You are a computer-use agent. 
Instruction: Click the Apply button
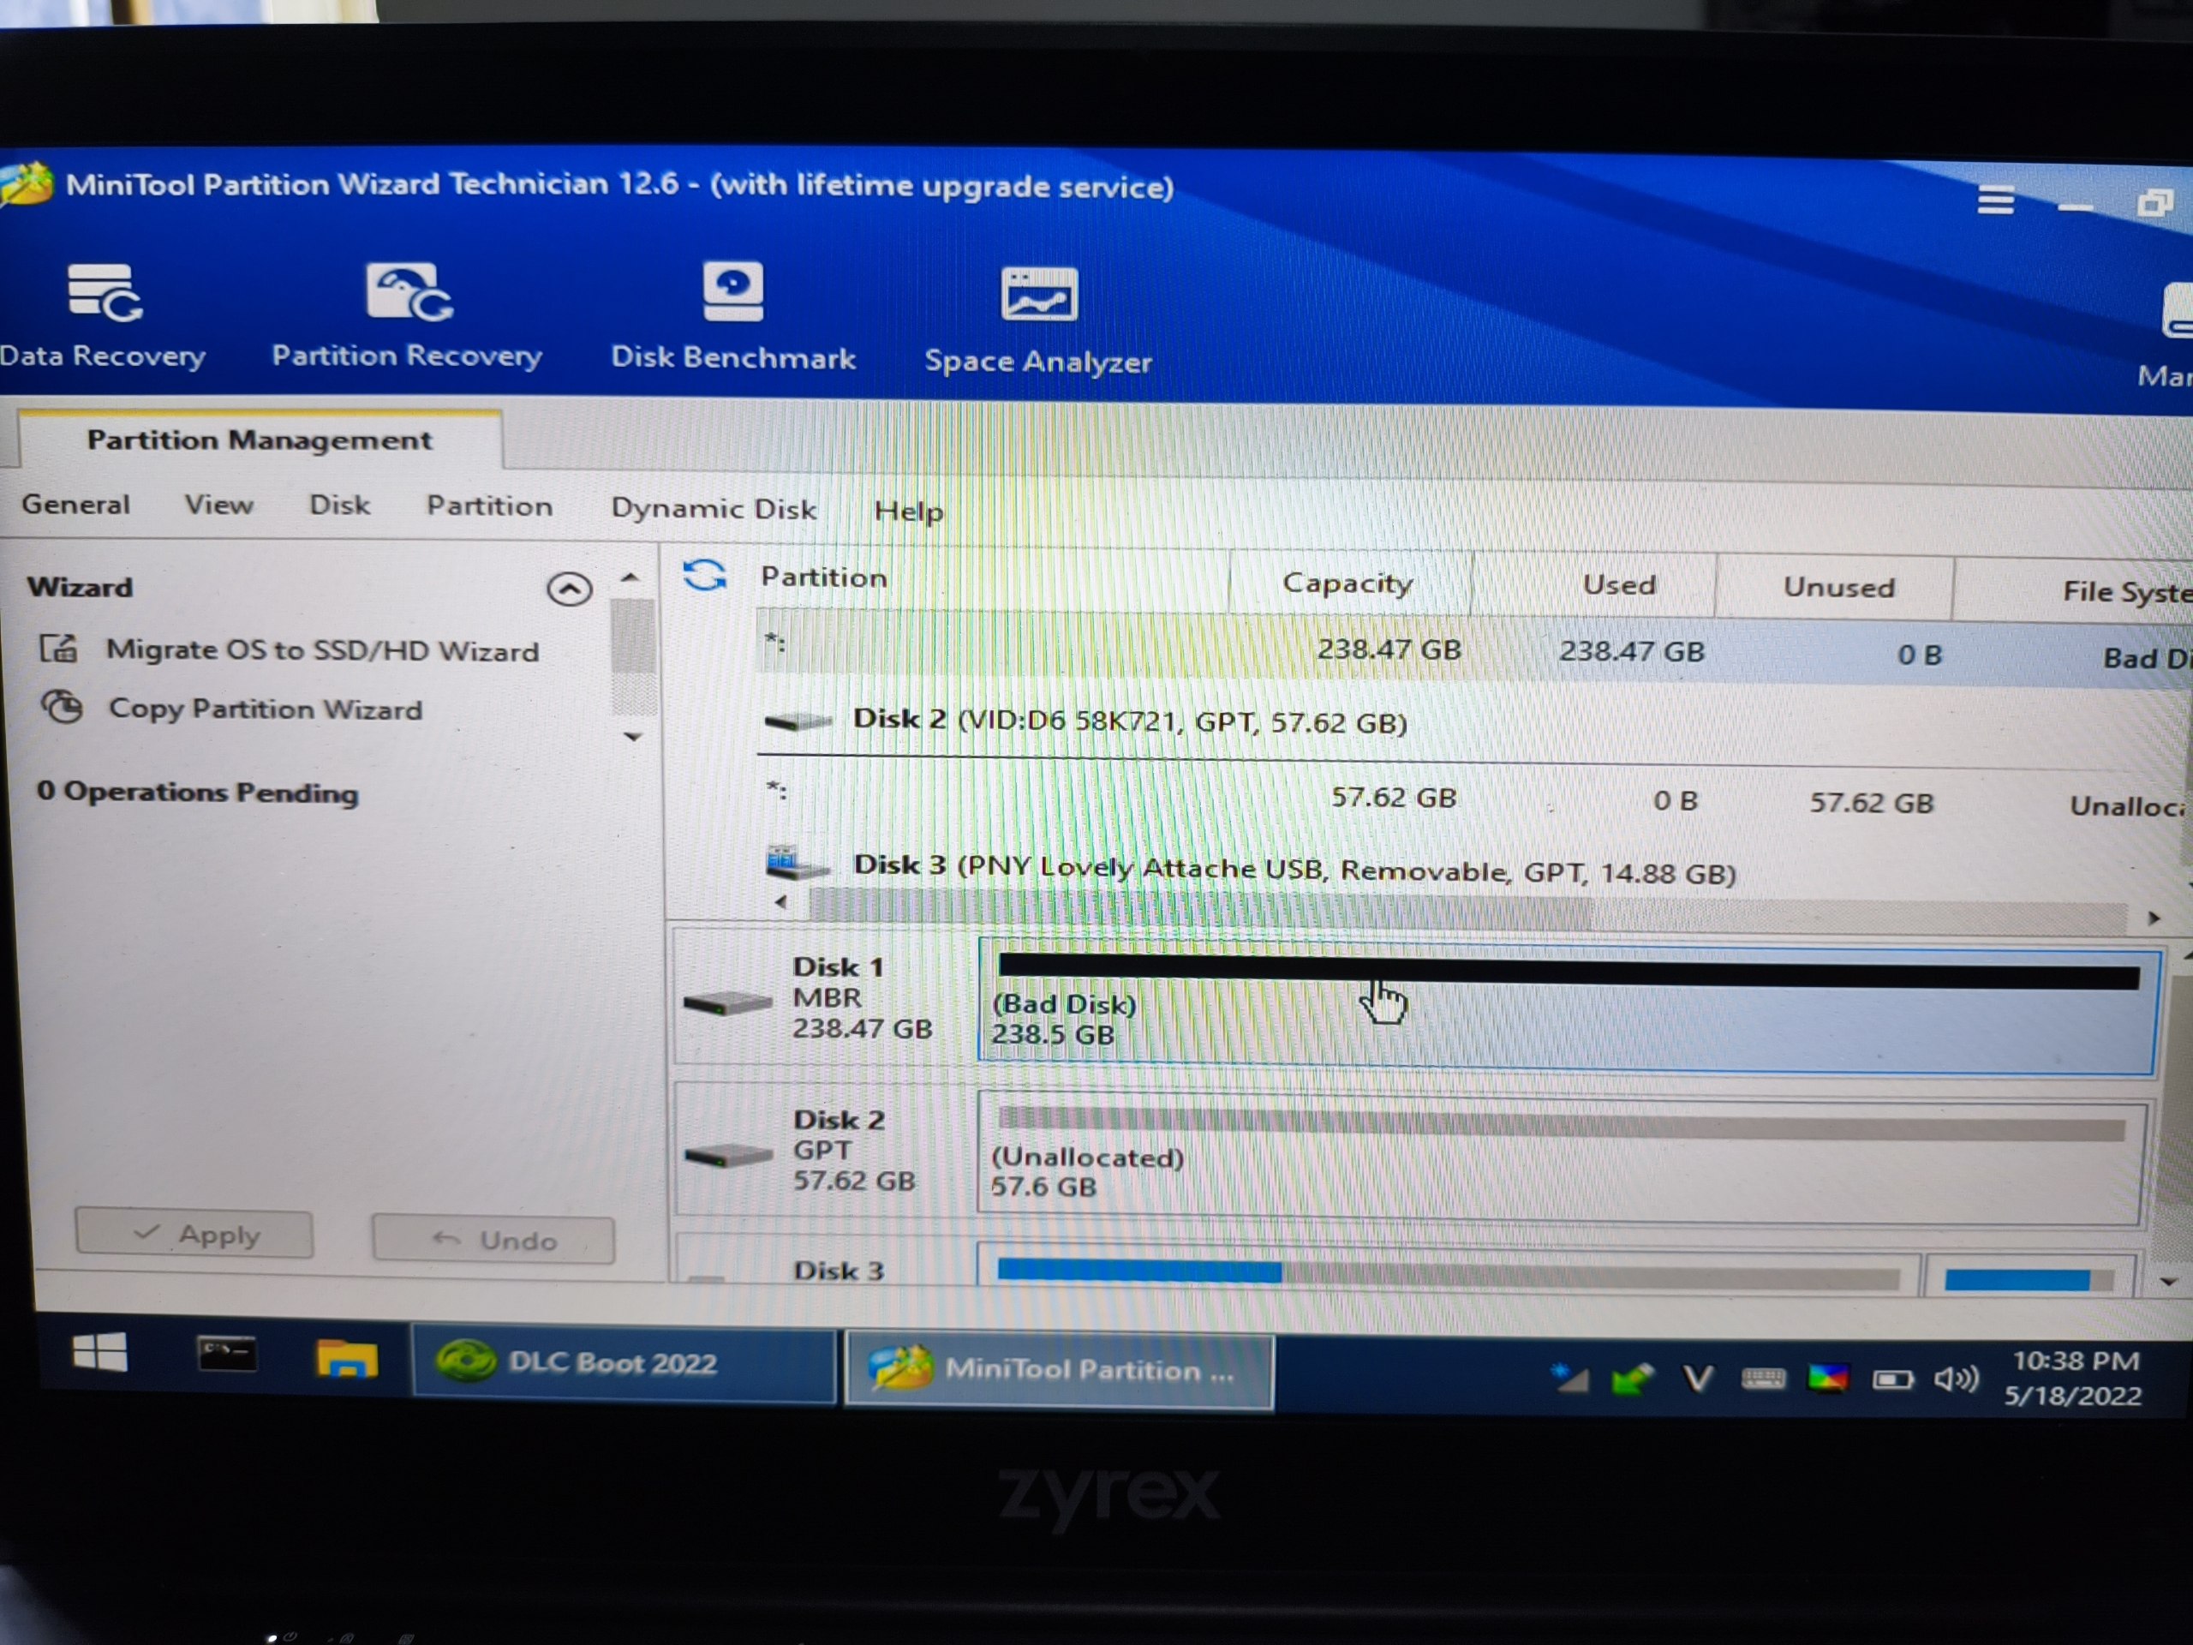(x=194, y=1234)
